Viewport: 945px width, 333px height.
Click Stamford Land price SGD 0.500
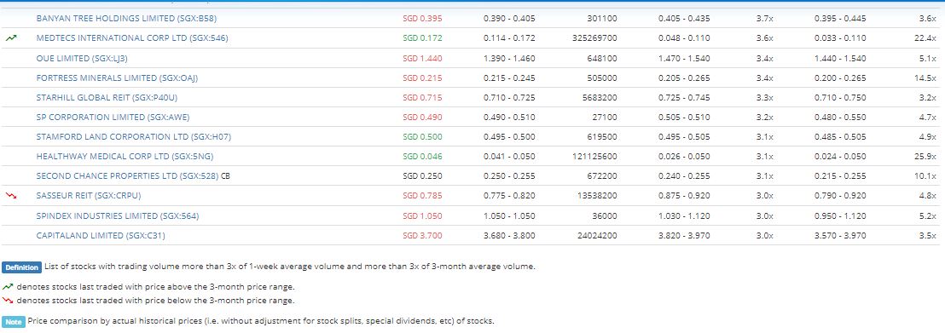click(x=422, y=137)
